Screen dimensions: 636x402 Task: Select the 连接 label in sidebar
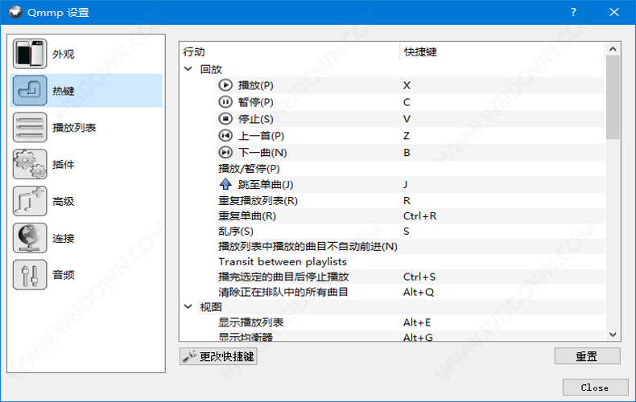pyautogui.click(x=64, y=238)
